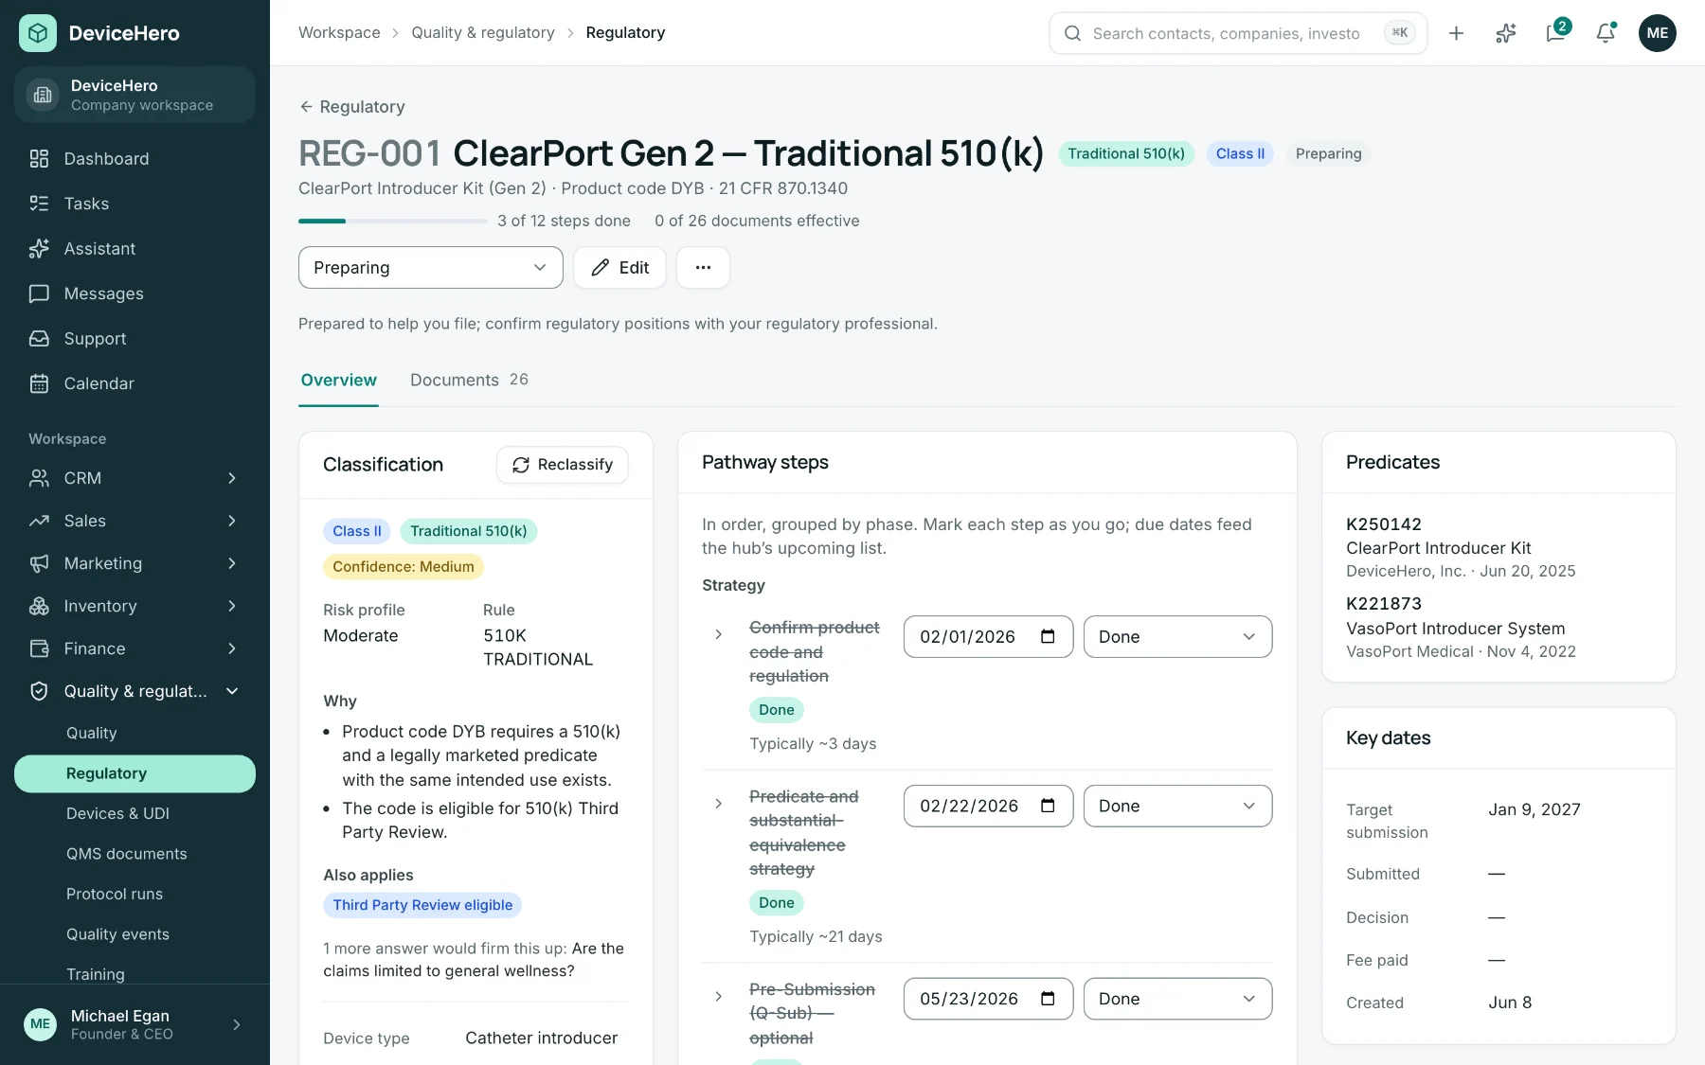Open Messages in the sidebar
This screenshot has height=1065, width=1705.
[x=135, y=293]
